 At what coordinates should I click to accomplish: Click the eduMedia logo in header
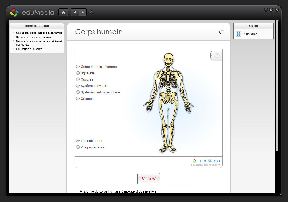pos(32,12)
